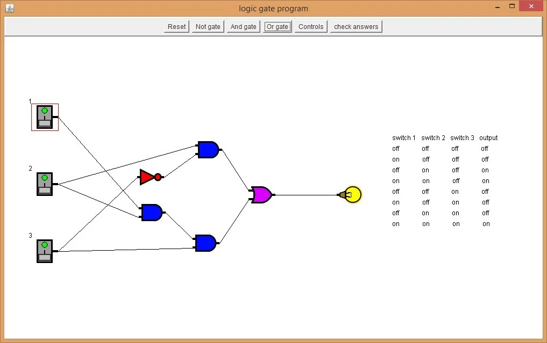
Task: Click the 'switch 1' column header
Action: (403, 138)
